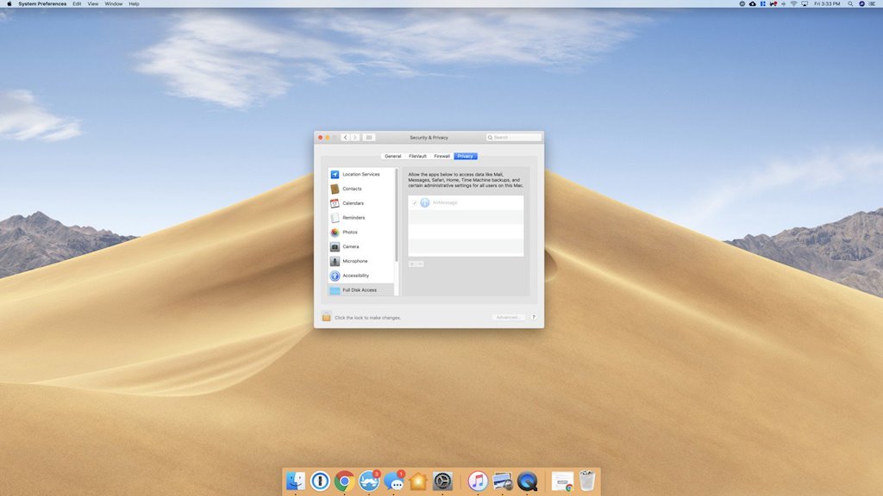Click the Show All grid button
The height and width of the screenshot is (496, 883).
[369, 137]
